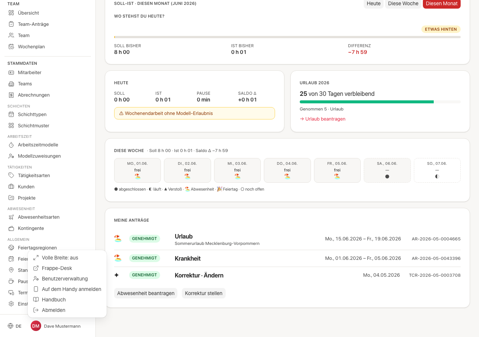Viewport: 479px width, 337px height.
Task: Click the Kontingente wallet icon
Action: coord(11,228)
